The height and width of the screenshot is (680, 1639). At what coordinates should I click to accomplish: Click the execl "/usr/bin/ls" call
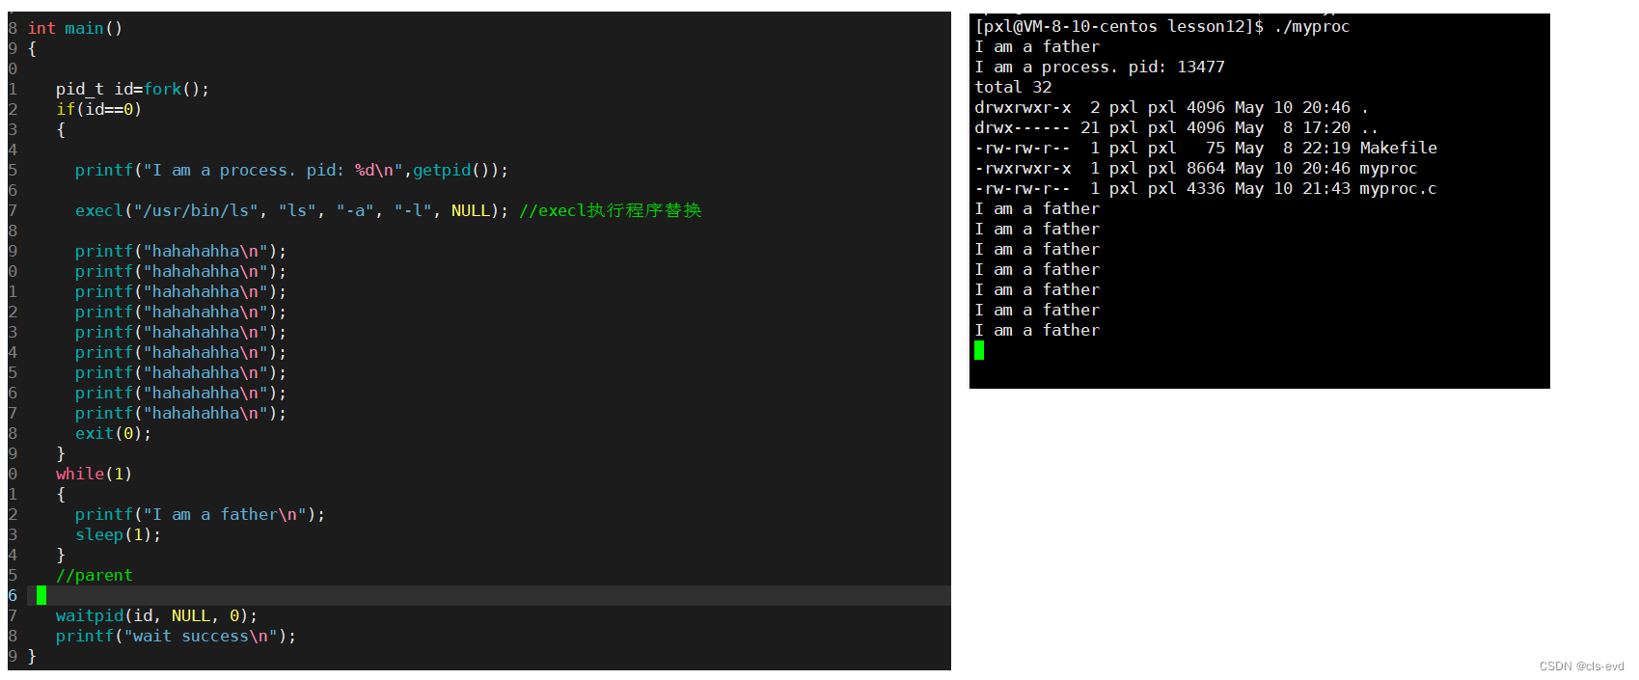pos(291,211)
